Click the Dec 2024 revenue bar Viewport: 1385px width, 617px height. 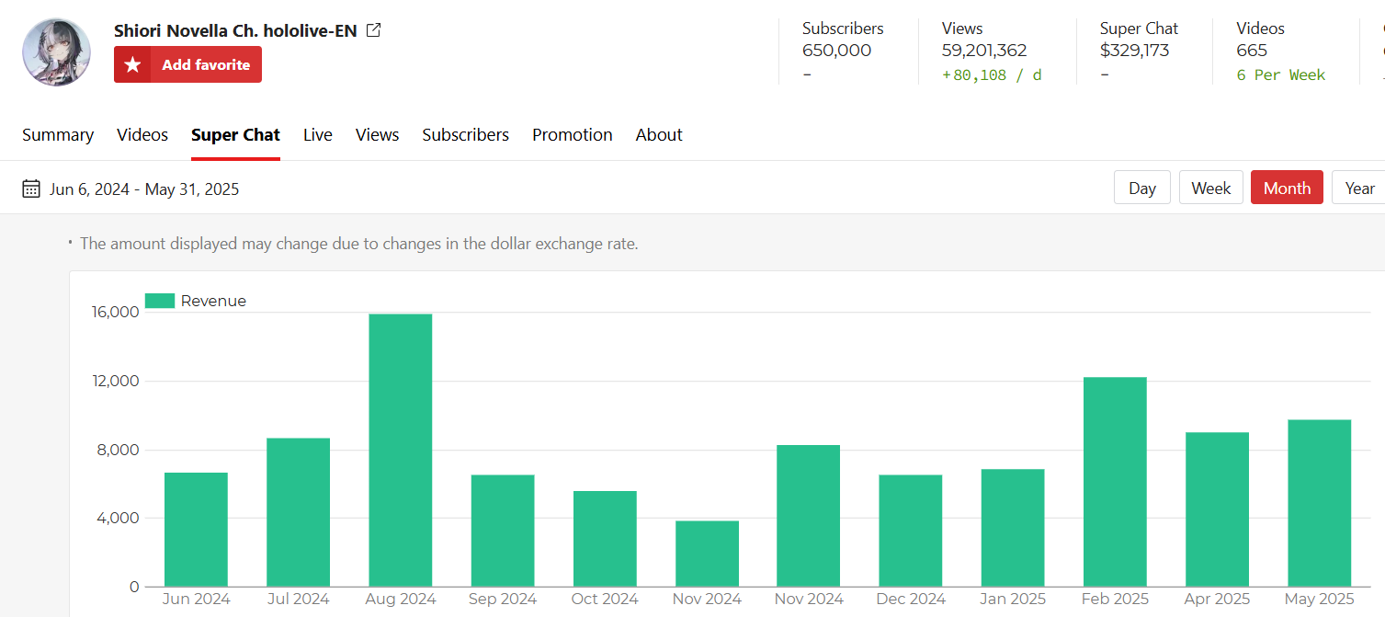(911, 531)
